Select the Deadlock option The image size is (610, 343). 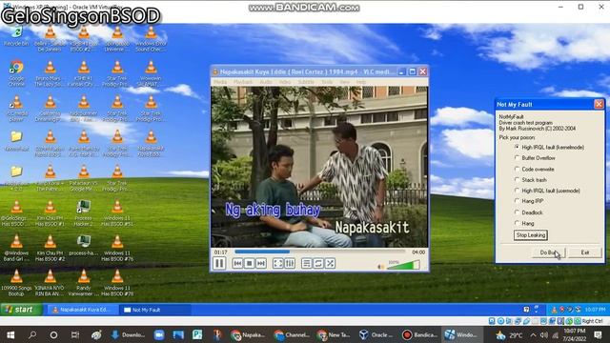(528, 212)
